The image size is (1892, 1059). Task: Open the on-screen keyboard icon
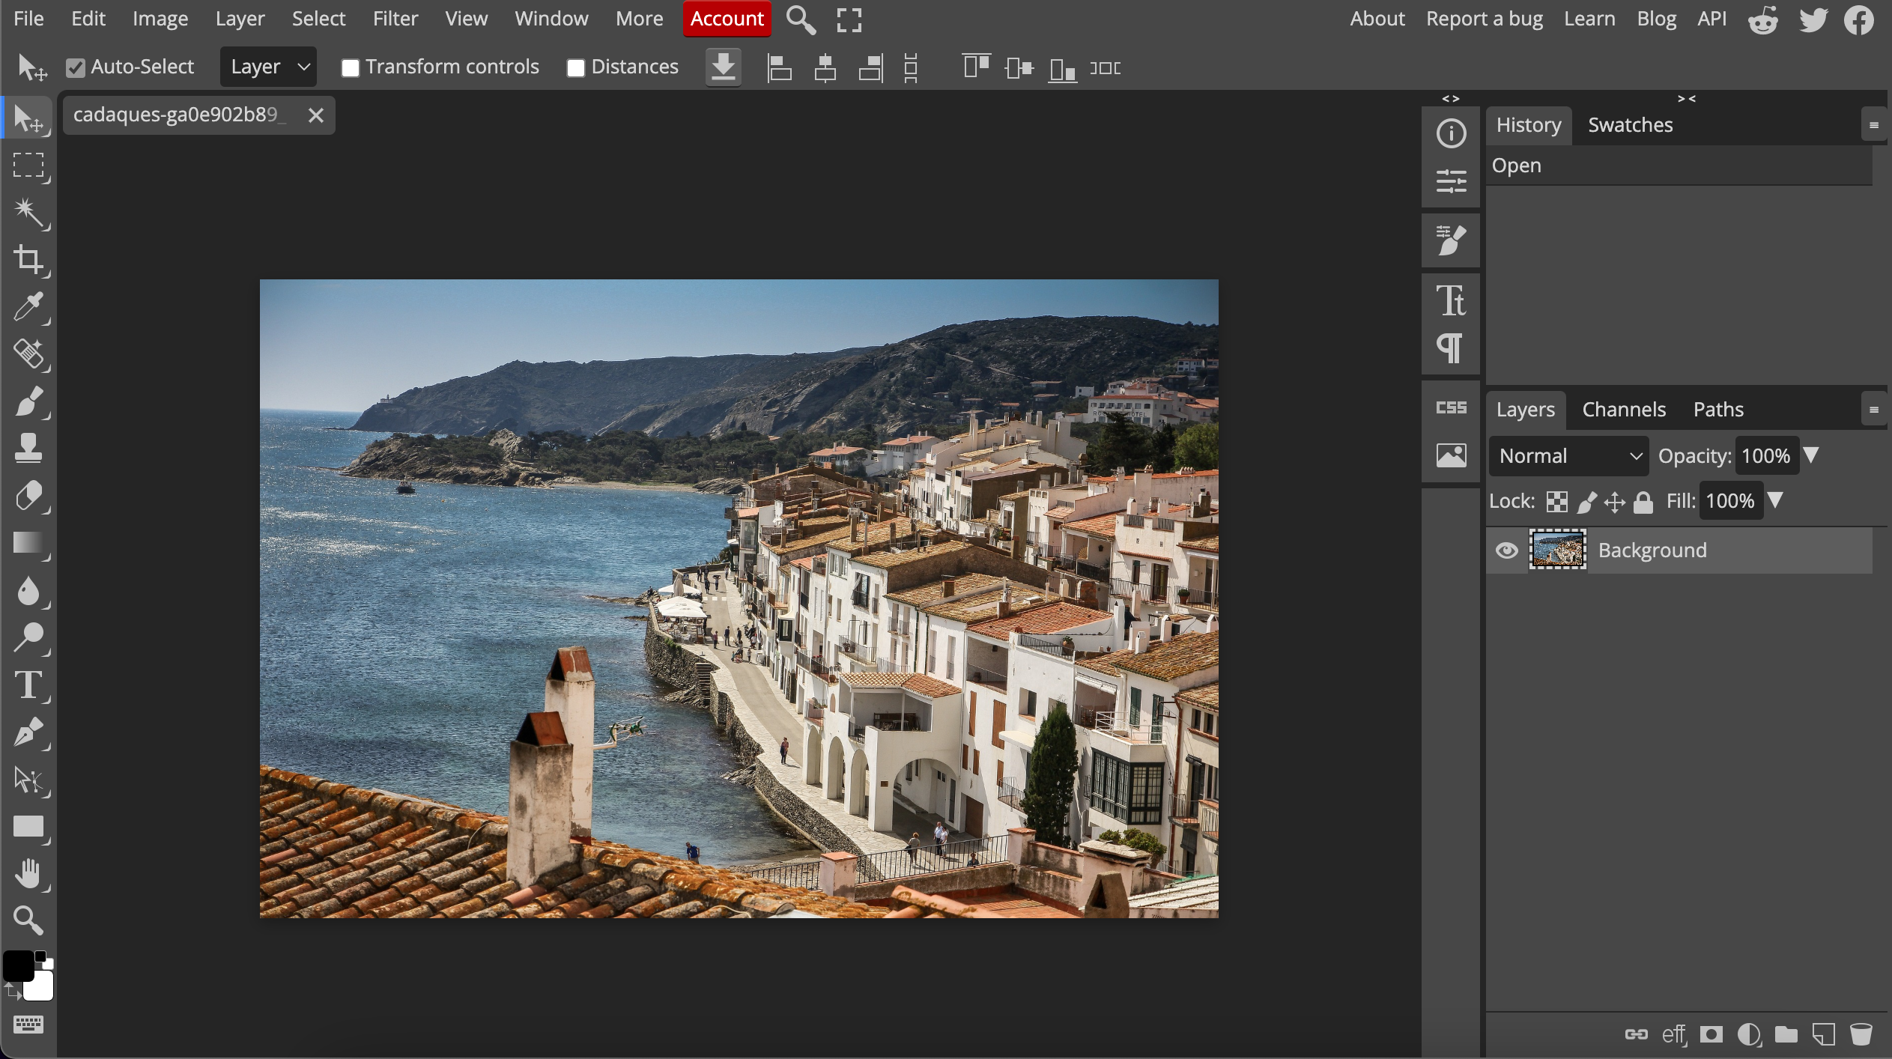click(x=28, y=1024)
